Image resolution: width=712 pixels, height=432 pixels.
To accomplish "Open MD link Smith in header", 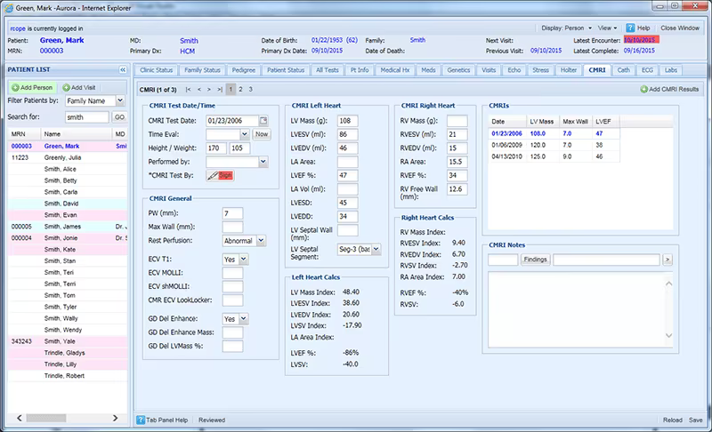I will (189, 41).
